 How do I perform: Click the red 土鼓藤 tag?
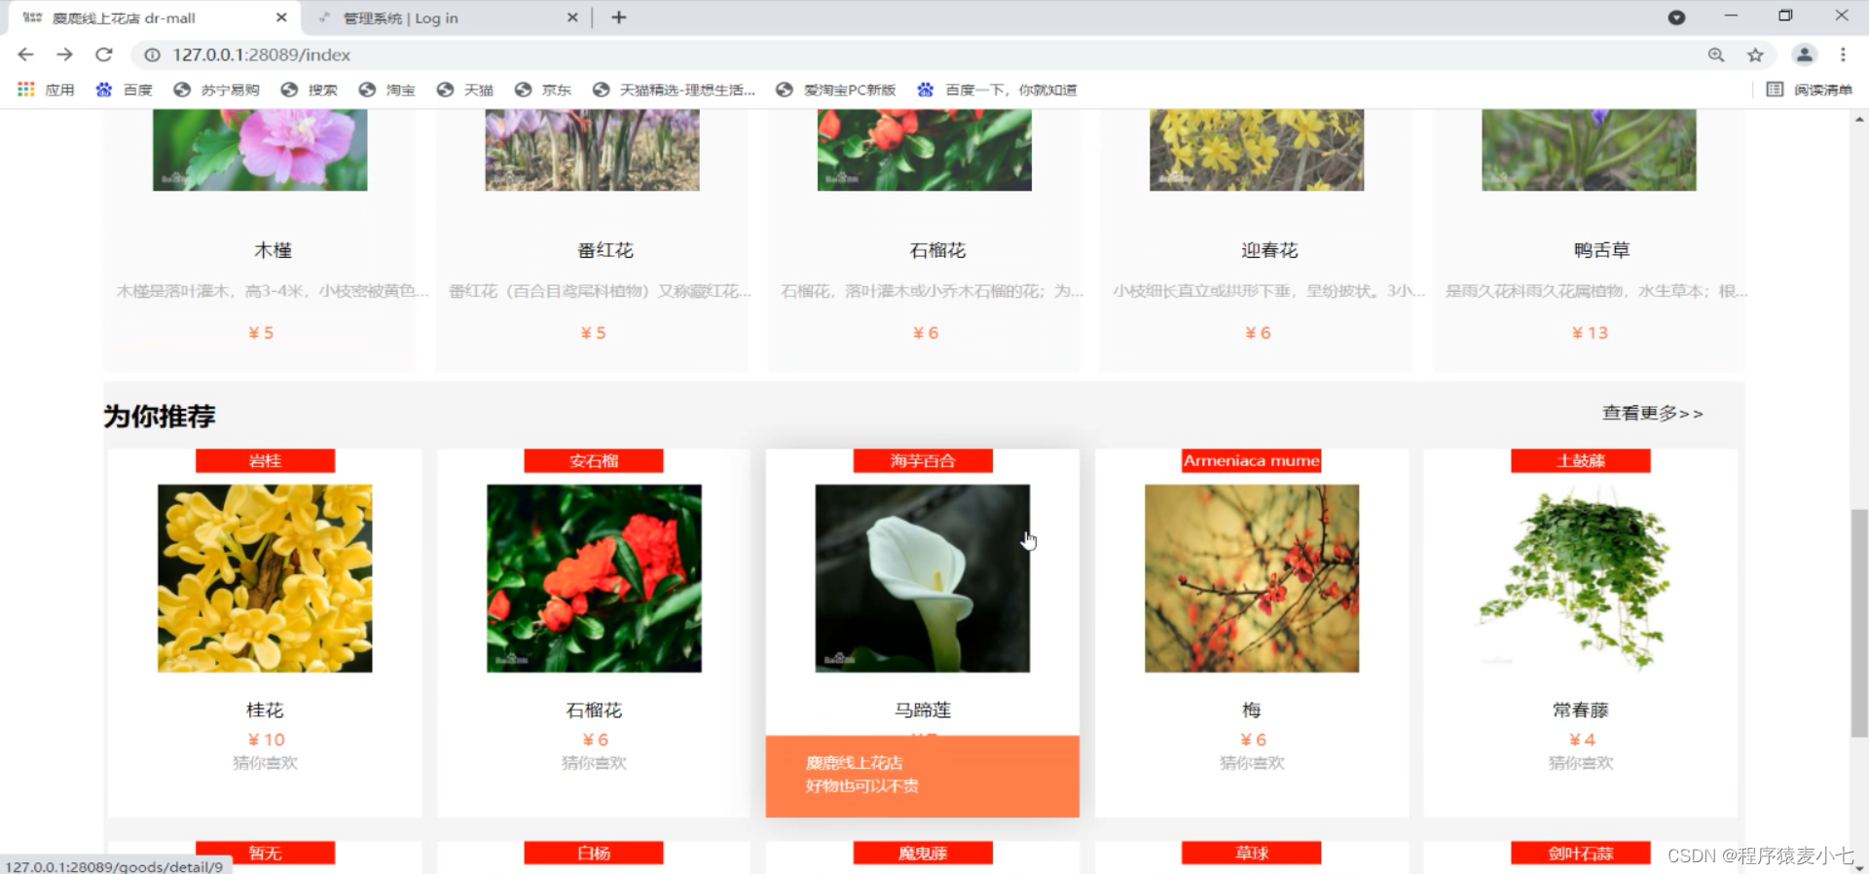click(1581, 460)
